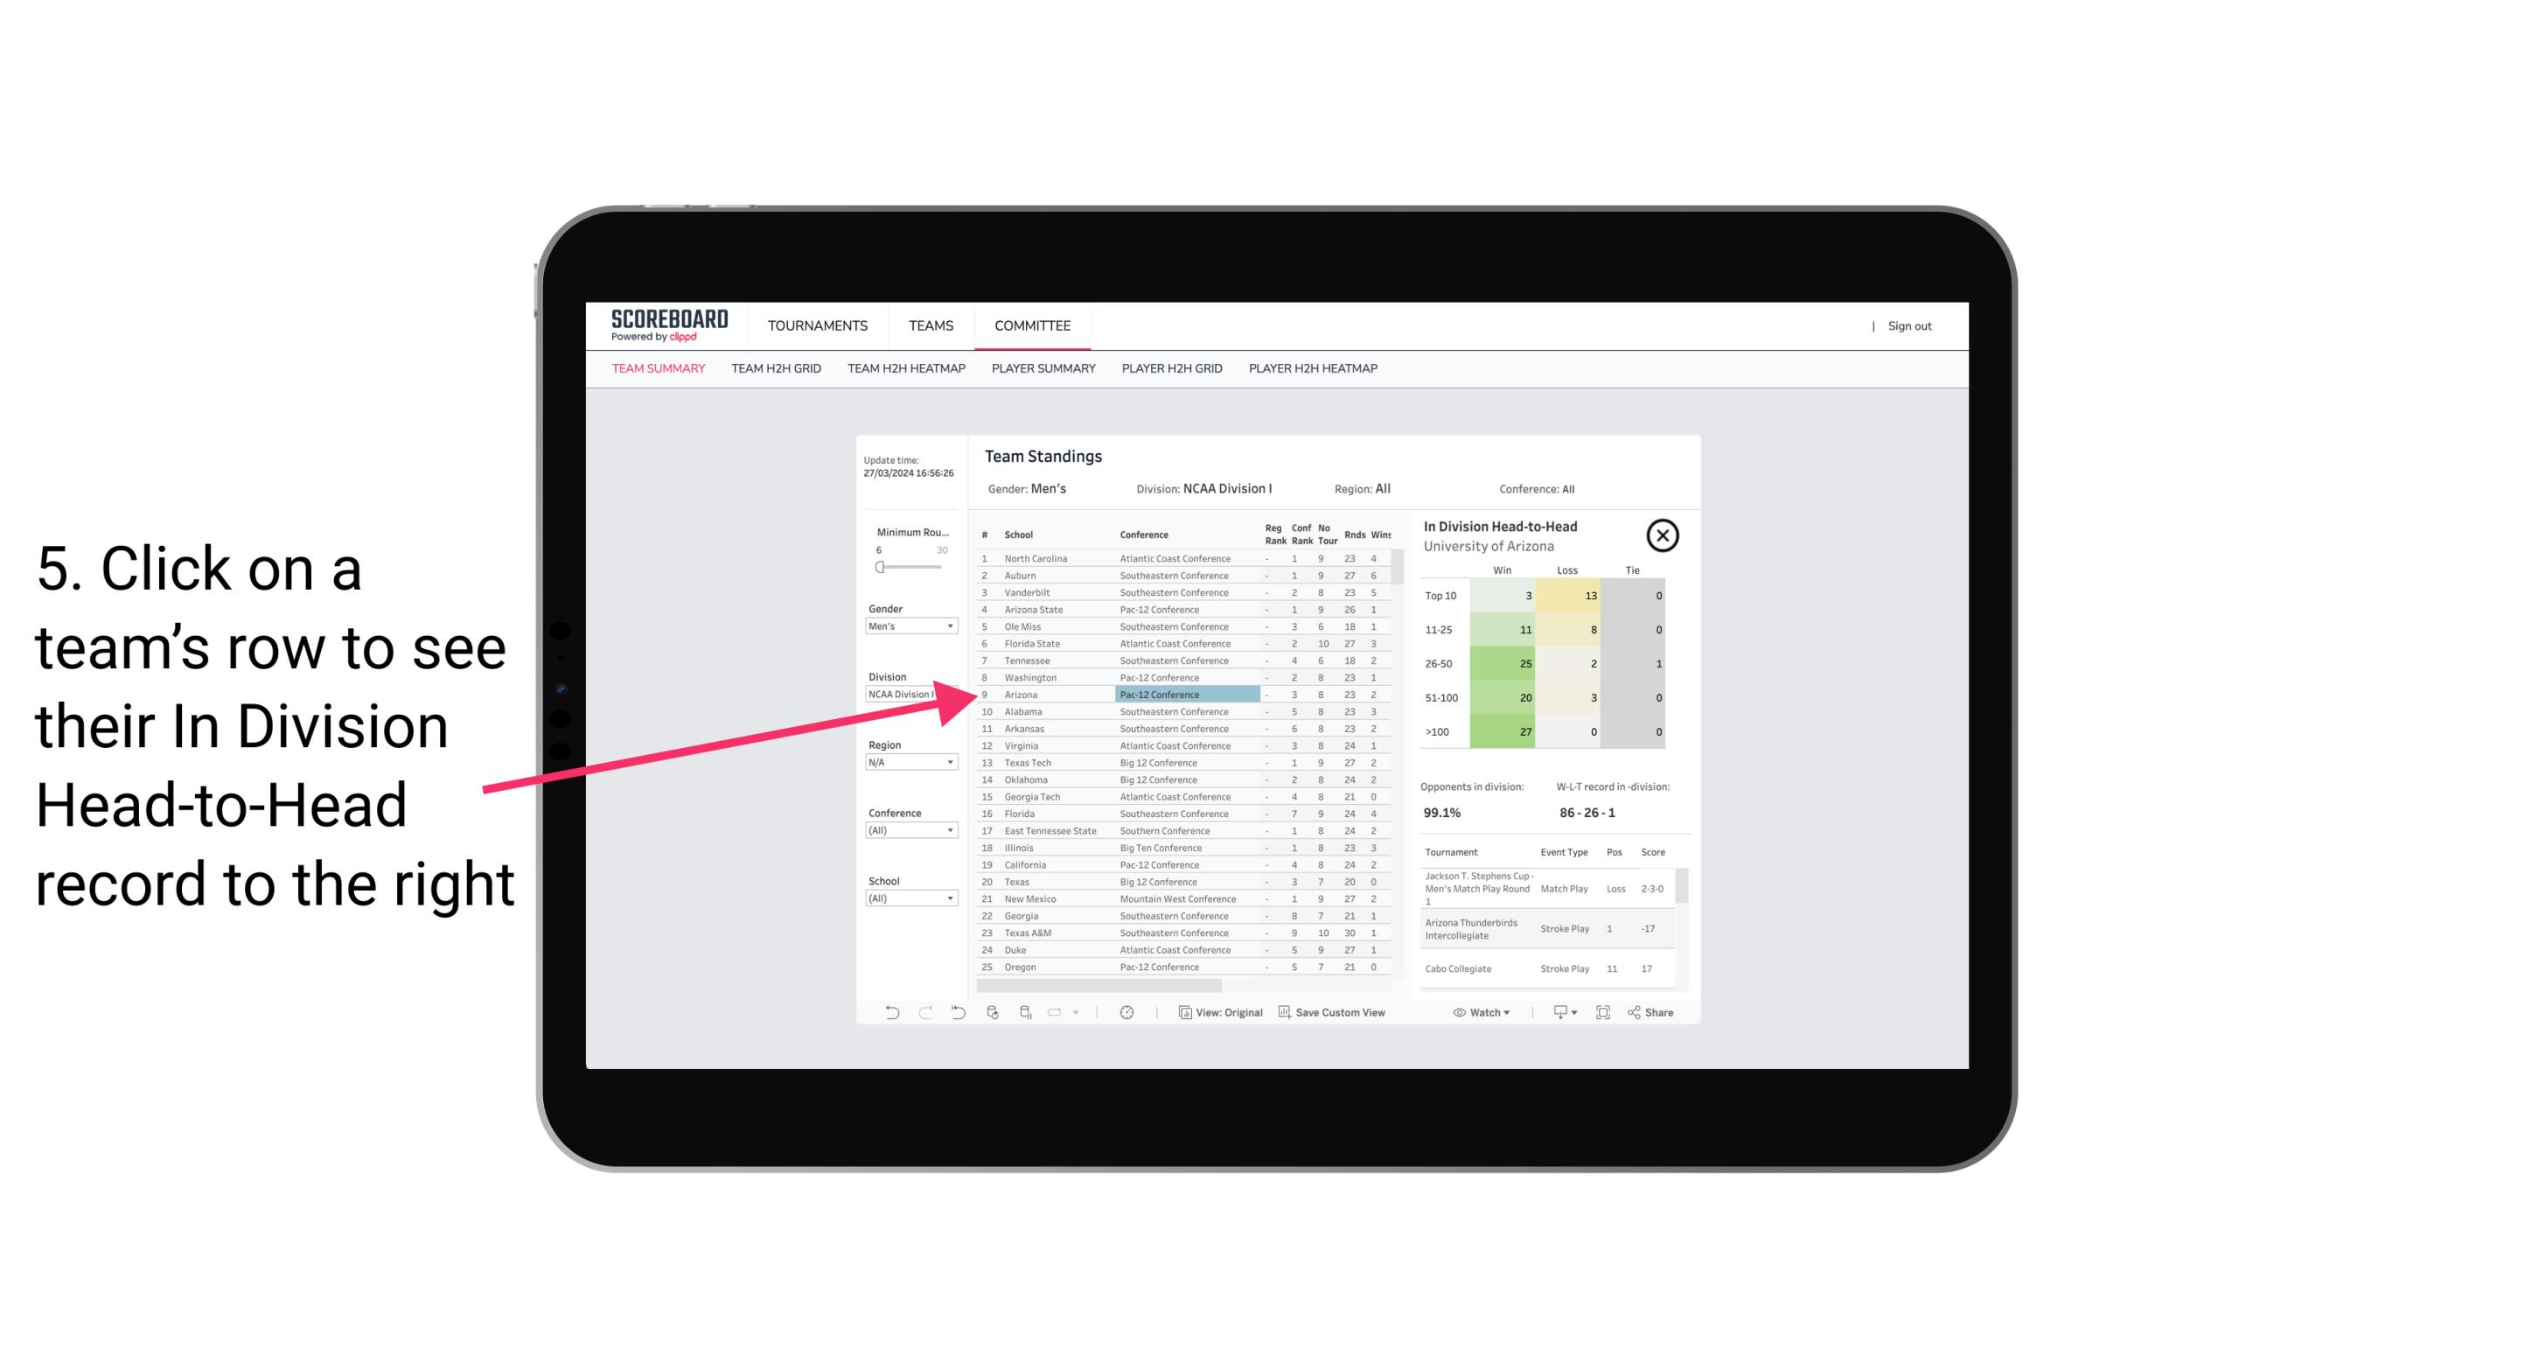2546x1370 pixels.
Task: Click the View Original icon
Action: [1182, 1012]
